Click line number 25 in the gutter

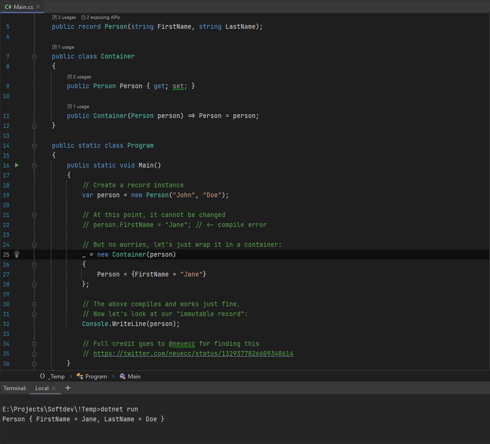click(x=6, y=254)
